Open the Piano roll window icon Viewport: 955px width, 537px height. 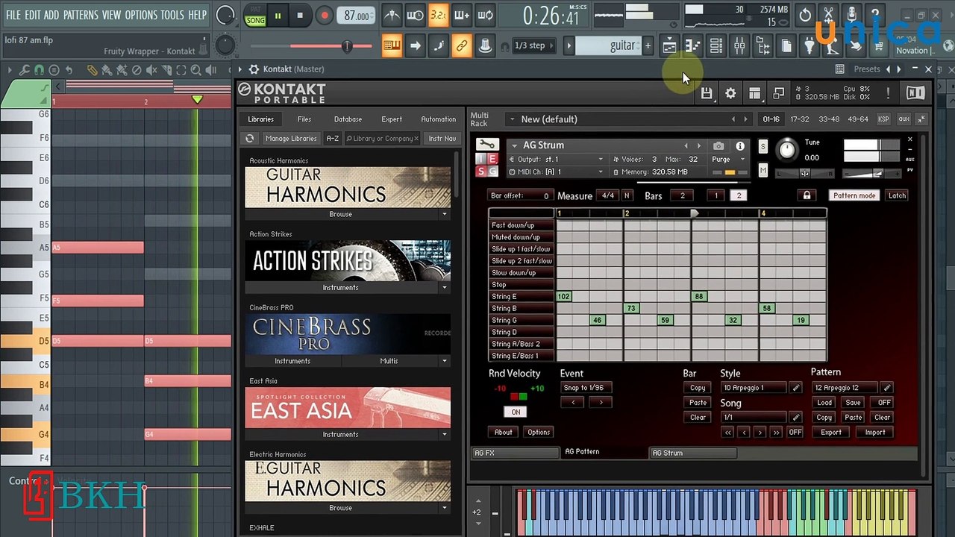692,46
